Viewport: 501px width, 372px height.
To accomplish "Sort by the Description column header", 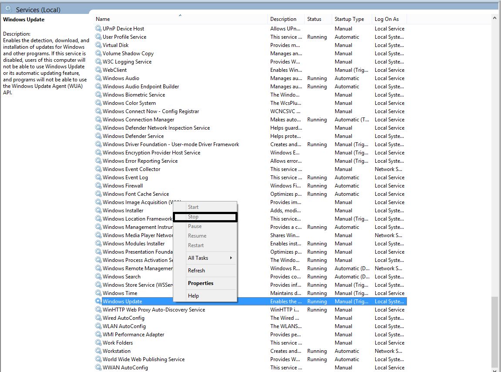I will (x=286, y=19).
